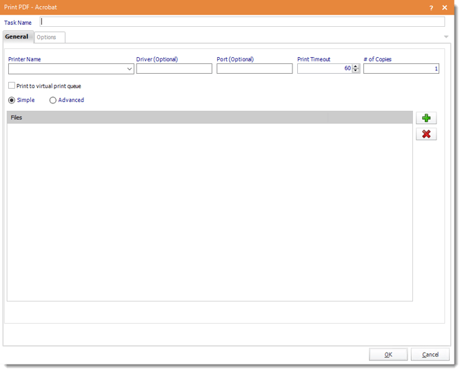The image size is (462, 372).
Task: Open the Printer Name dropdown
Action: [x=130, y=69]
